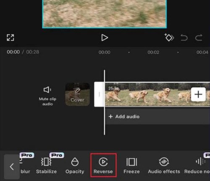This screenshot has height=181, width=210.
Task: Choose the Stabilize tool
Action: click(46, 165)
